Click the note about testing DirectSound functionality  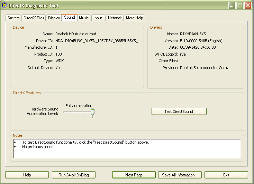[85, 142]
